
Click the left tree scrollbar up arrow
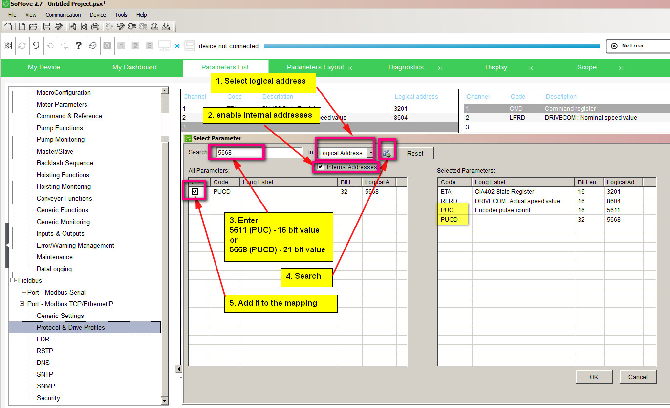click(x=165, y=91)
